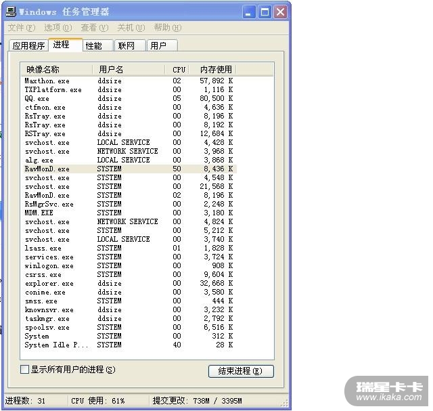Select the System process using 312 K
This screenshot has height=411, width=433.
click(x=131, y=336)
